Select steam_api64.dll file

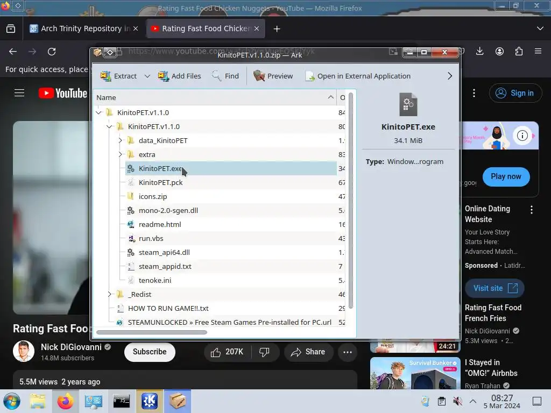164,253
